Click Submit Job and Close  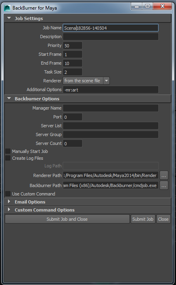(x=67, y=219)
